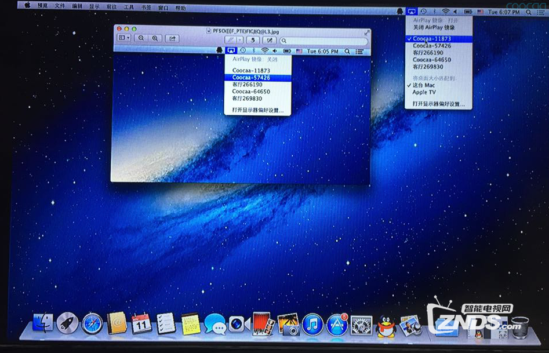Open Launchpad from the Dock
This screenshot has width=549, height=353.
[67, 323]
